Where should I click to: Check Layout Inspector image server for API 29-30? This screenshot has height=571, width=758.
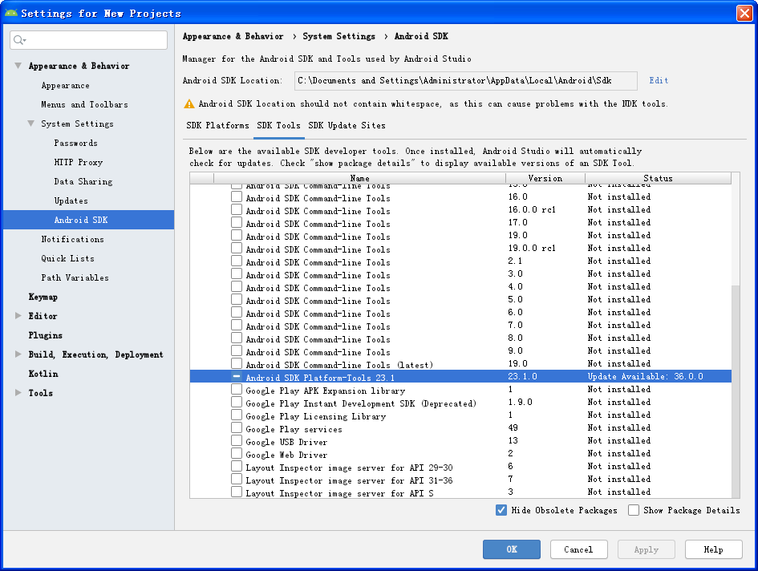[x=237, y=466]
